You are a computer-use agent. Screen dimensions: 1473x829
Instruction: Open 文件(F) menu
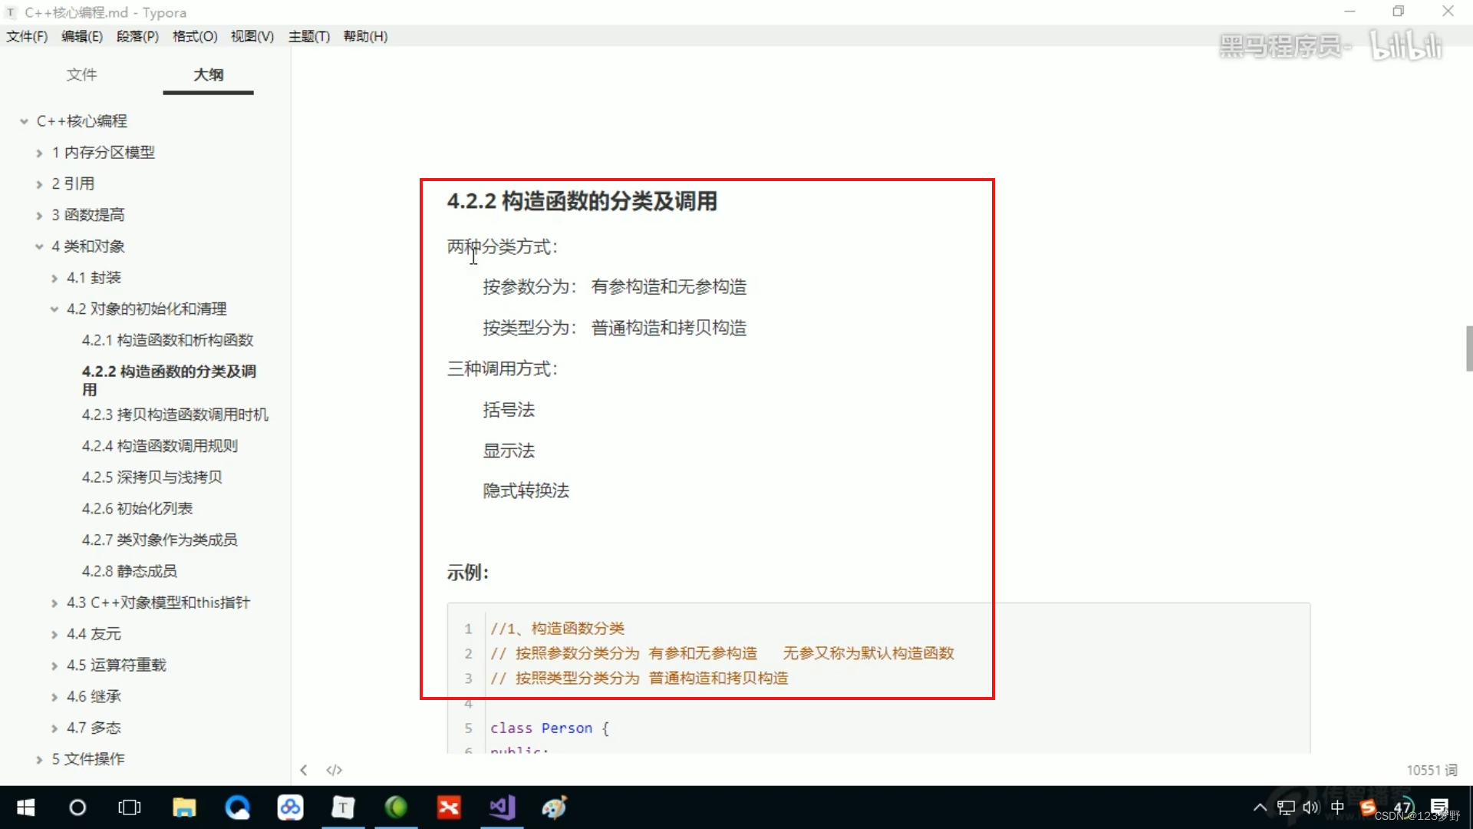pyautogui.click(x=27, y=36)
